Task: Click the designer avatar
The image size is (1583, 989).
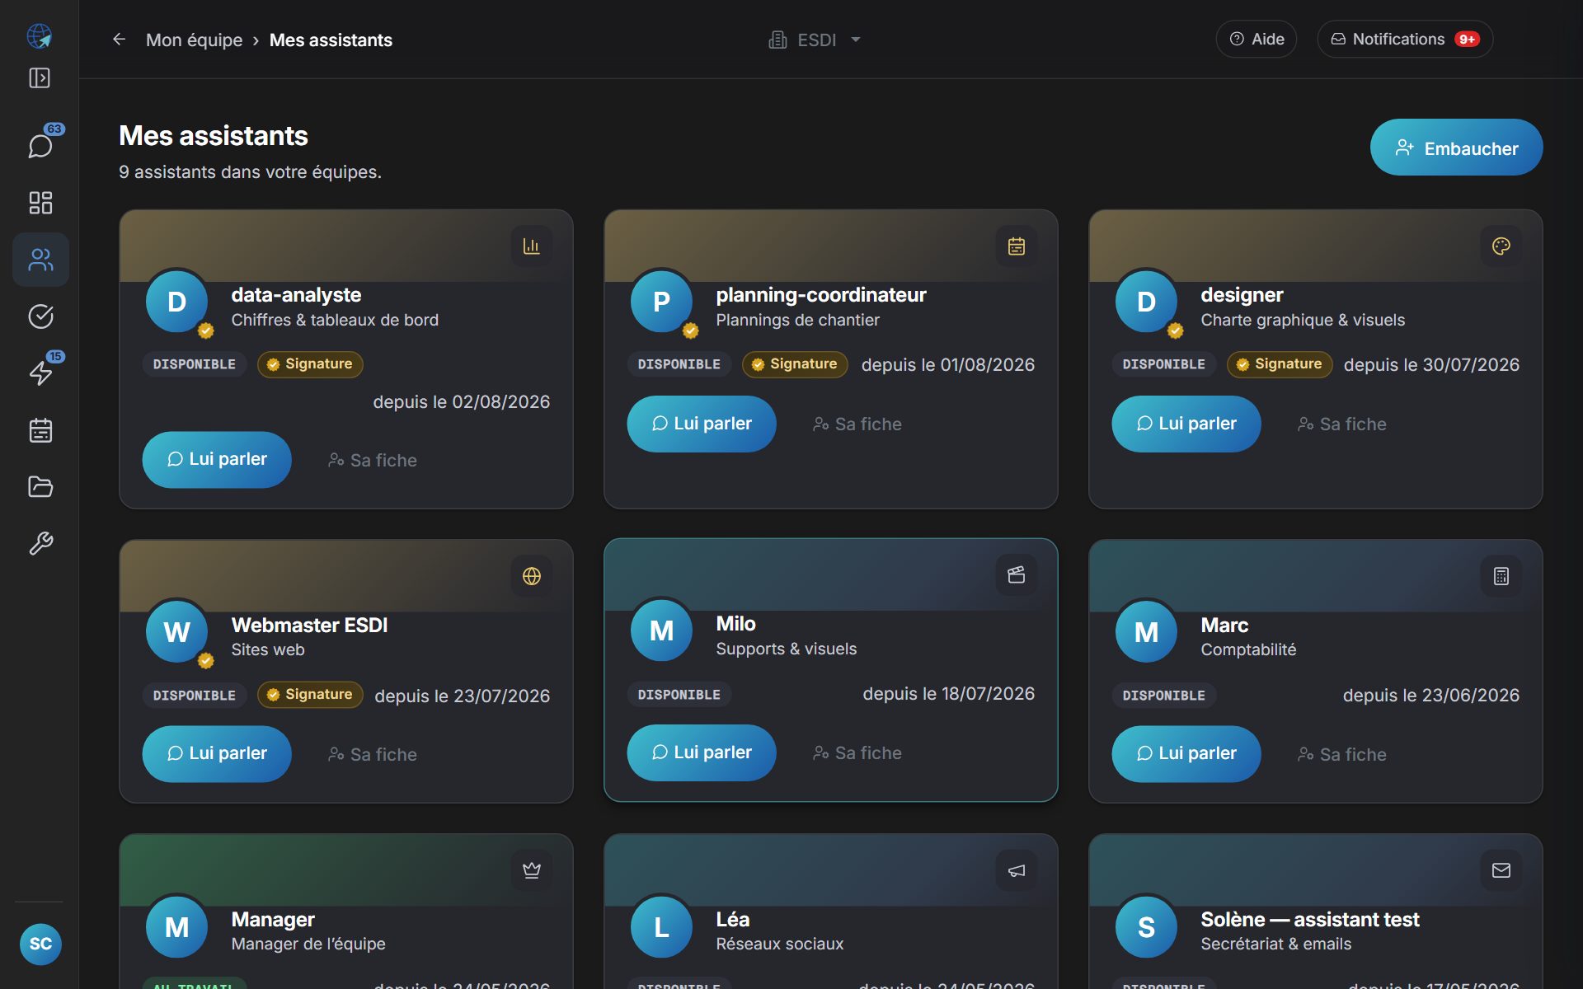Action: pyautogui.click(x=1146, y=302)
